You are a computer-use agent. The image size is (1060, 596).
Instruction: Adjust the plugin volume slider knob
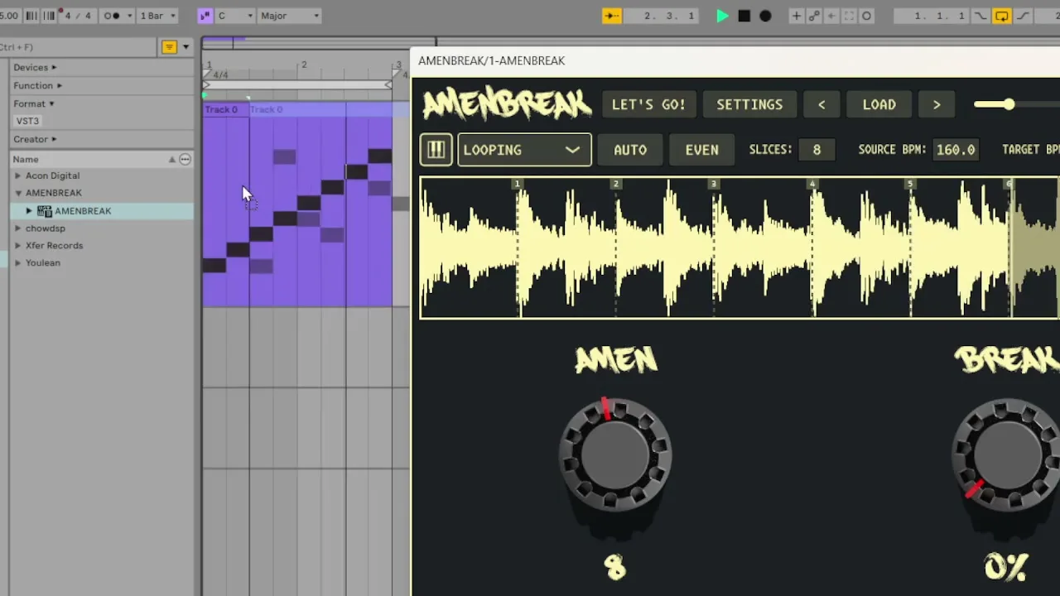click(x=1008, y=104)
